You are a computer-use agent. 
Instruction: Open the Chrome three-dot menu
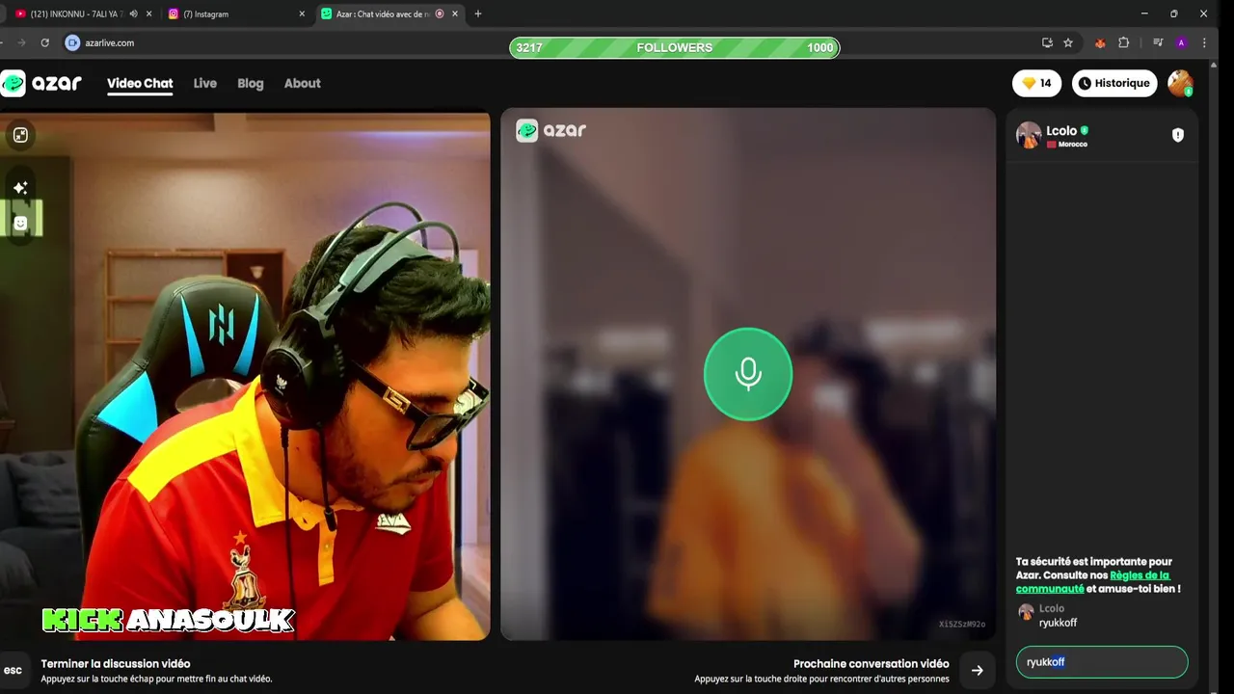[1205, 42]
